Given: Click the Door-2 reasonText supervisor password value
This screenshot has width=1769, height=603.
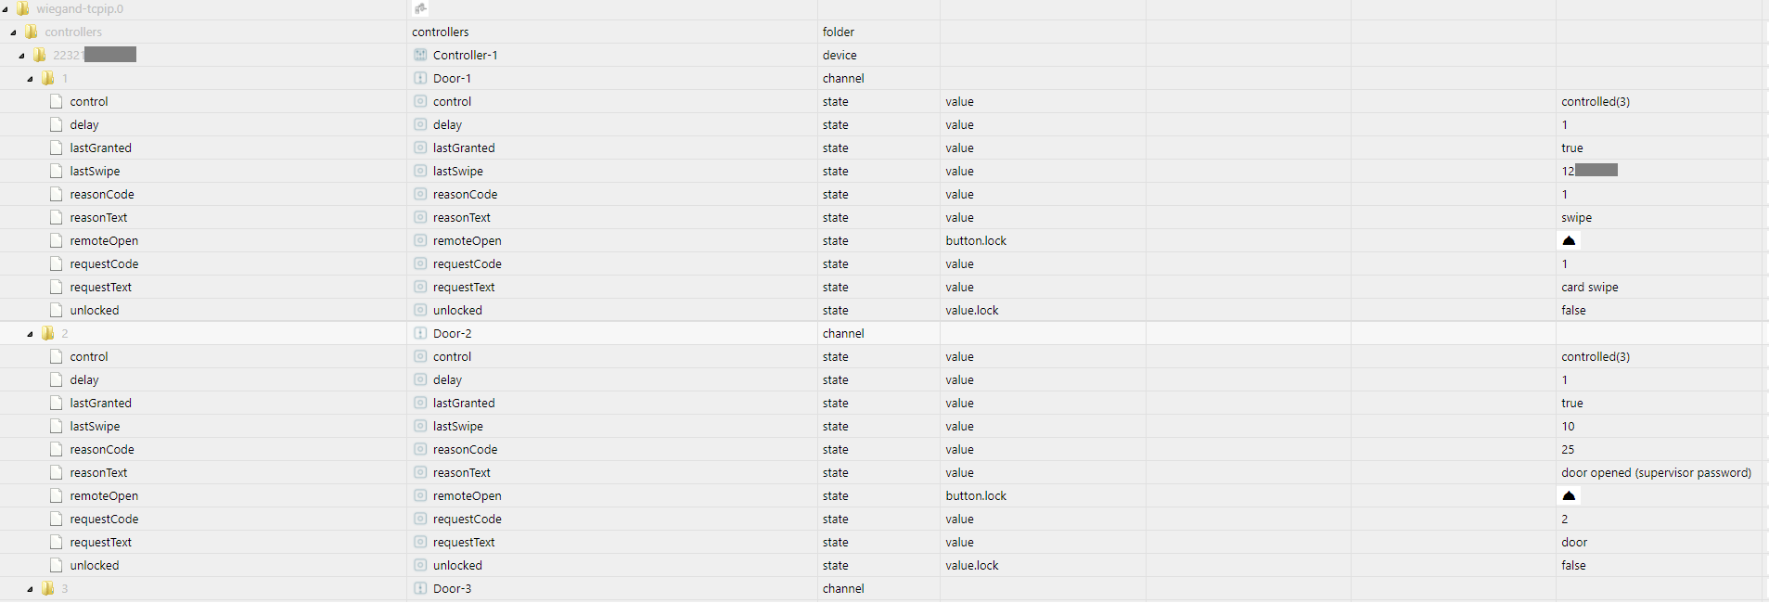Looking at the screenshot, I should click(1656, 472).
